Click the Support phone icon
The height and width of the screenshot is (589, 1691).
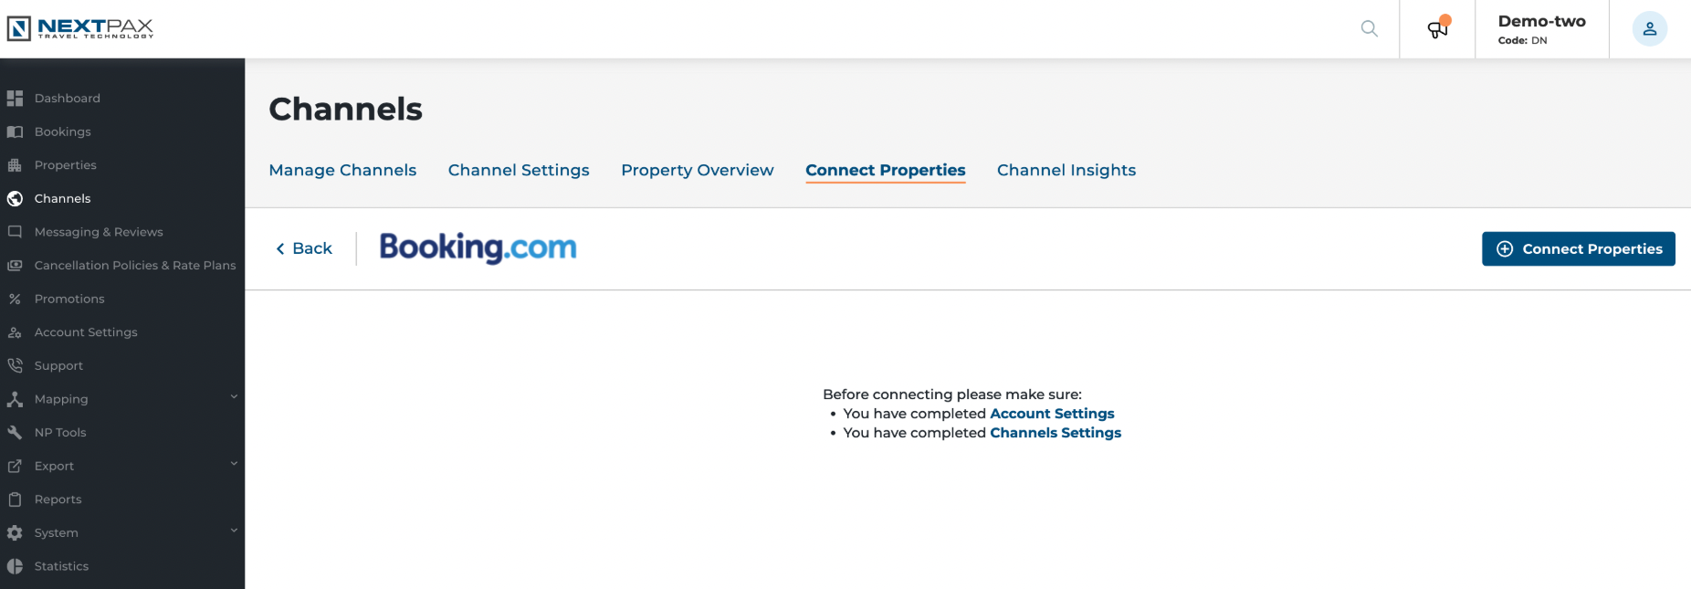tap(15, 365)
